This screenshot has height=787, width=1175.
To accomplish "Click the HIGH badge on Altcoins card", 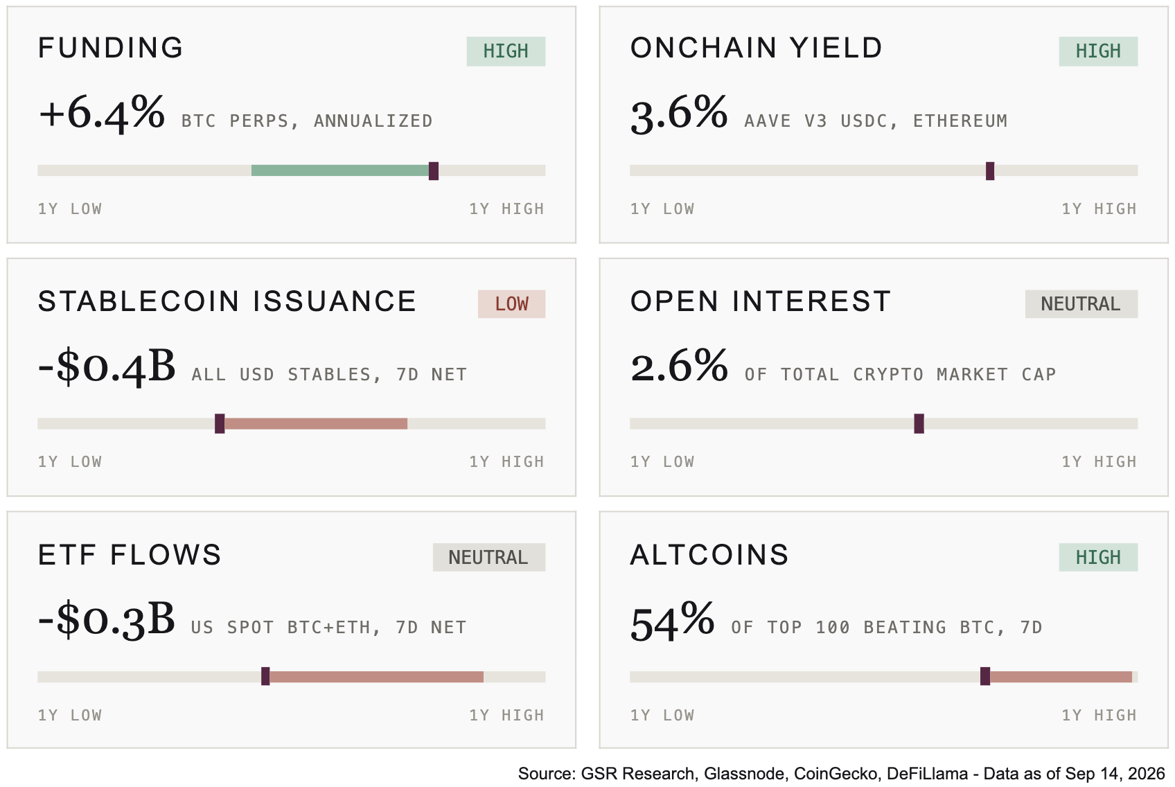I will [x=1098, y=557].
